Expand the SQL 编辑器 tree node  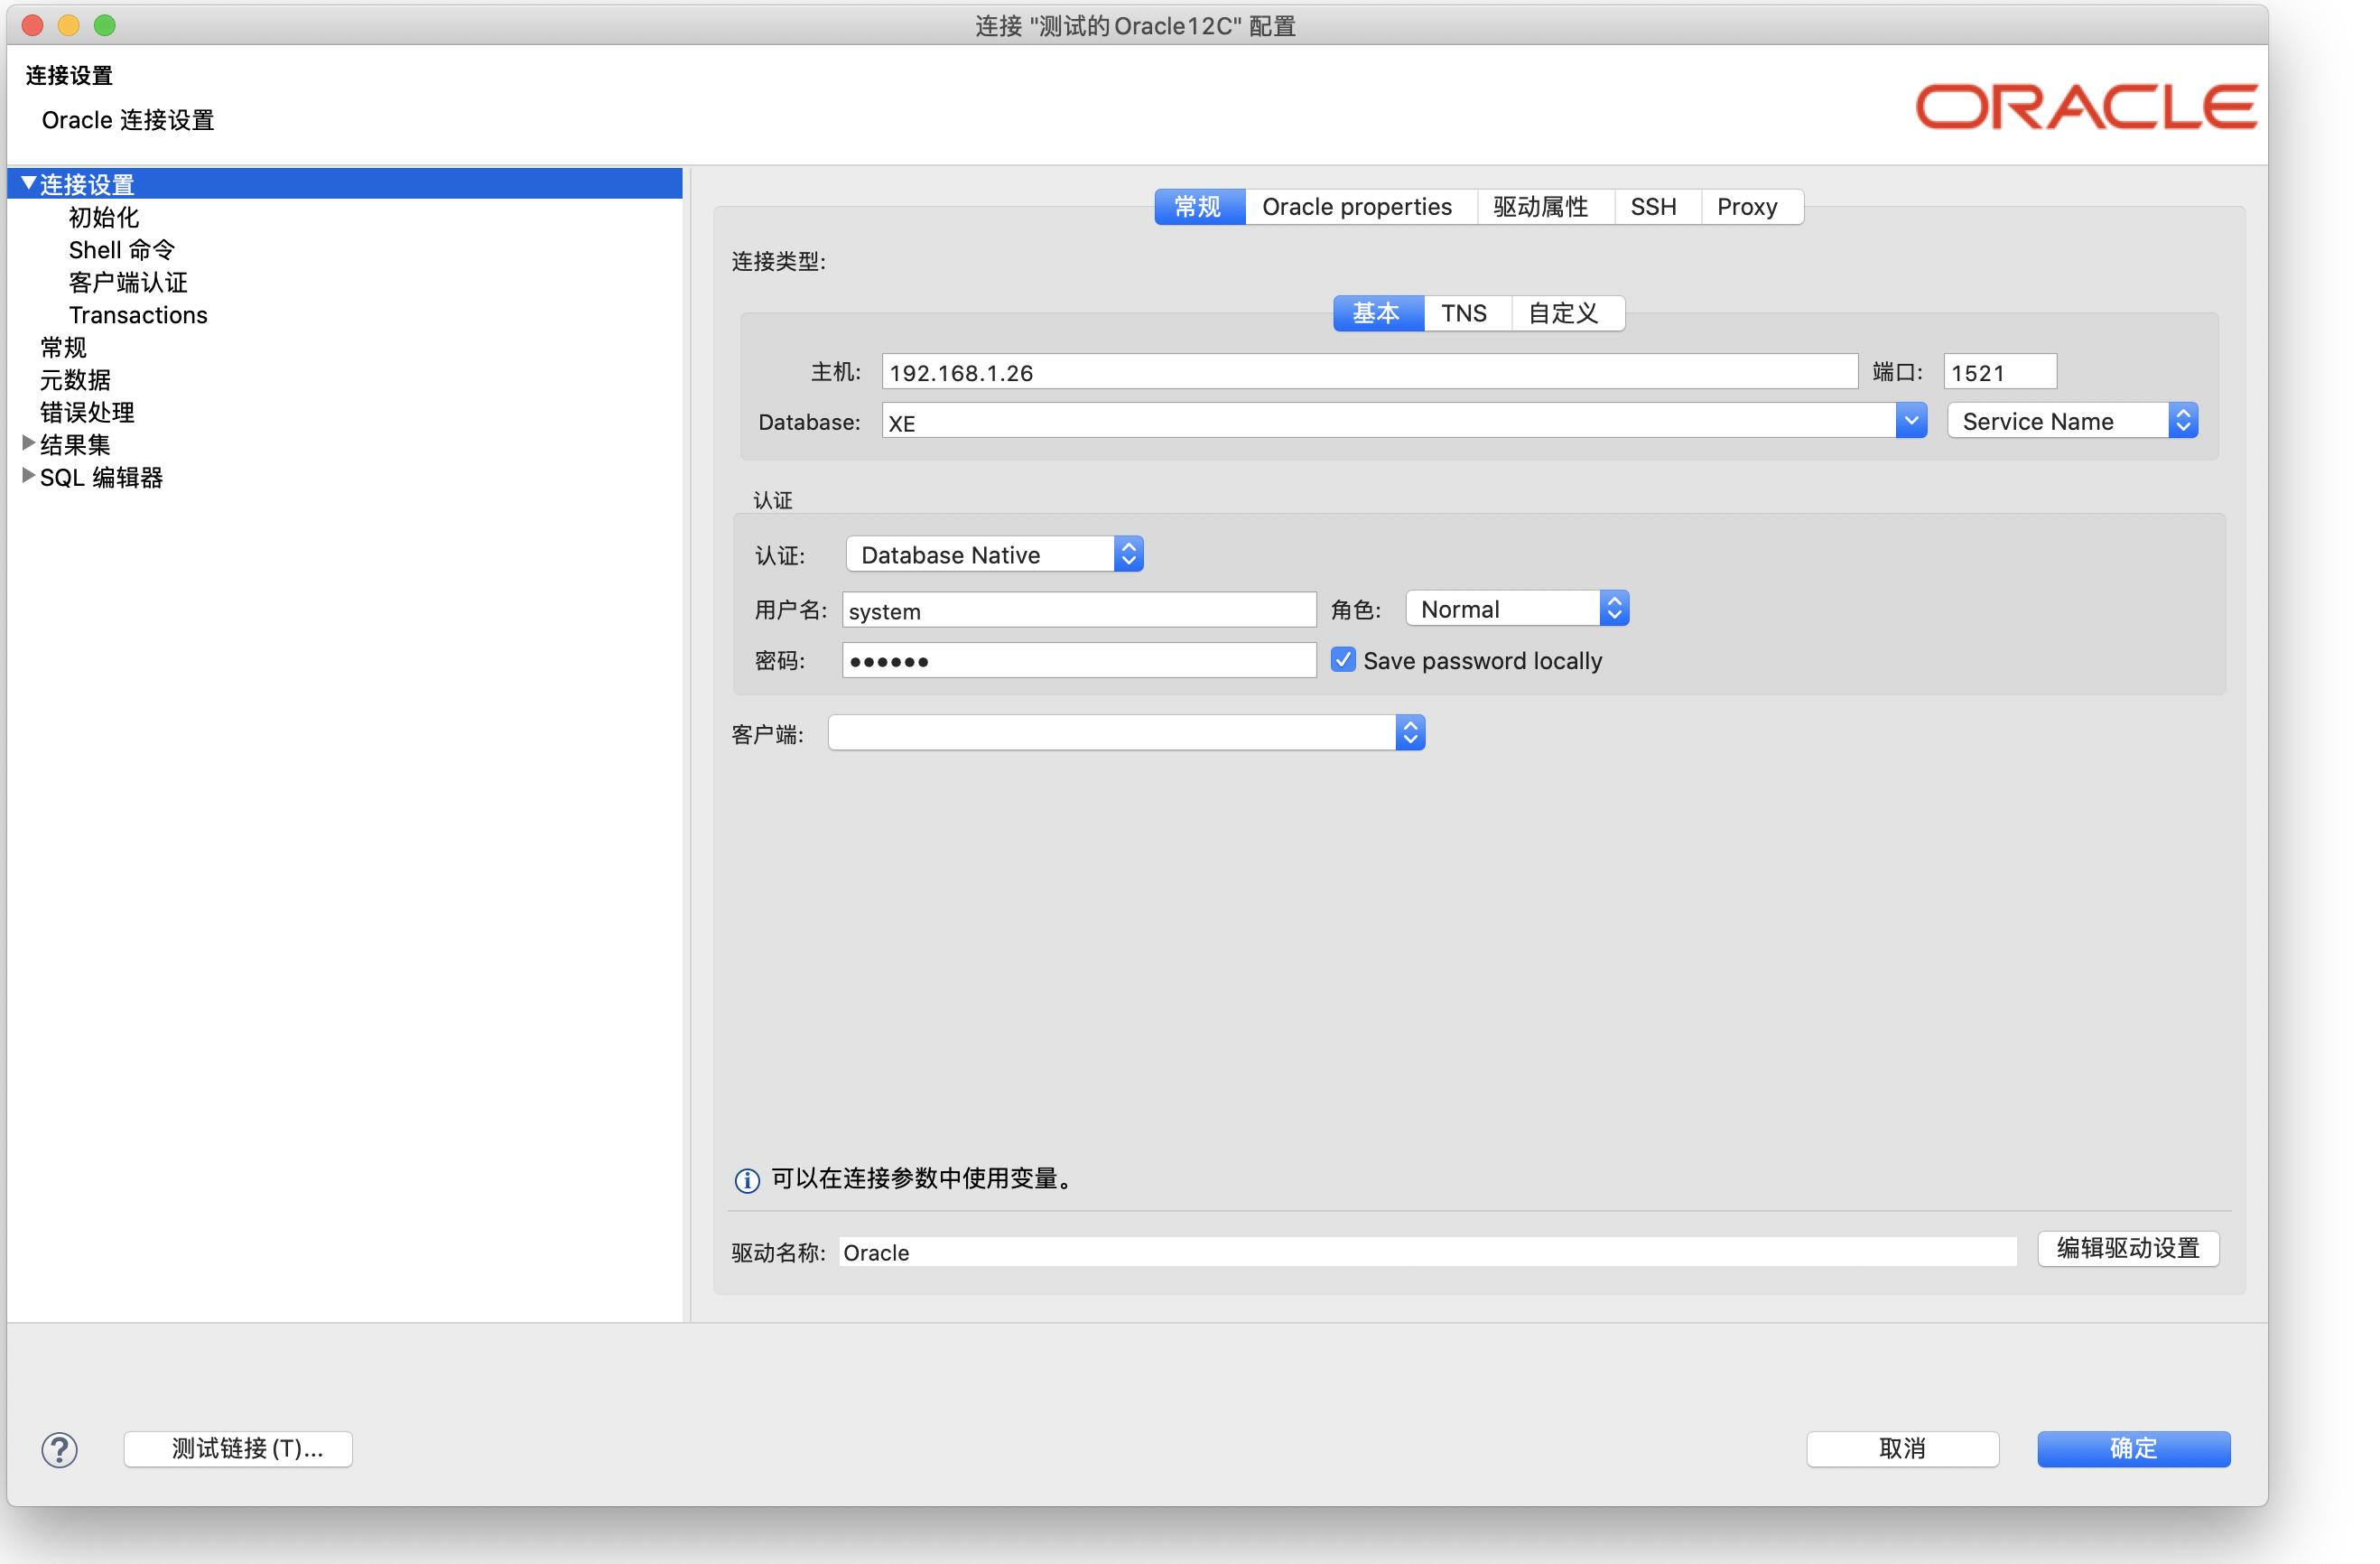coord(27,477)
